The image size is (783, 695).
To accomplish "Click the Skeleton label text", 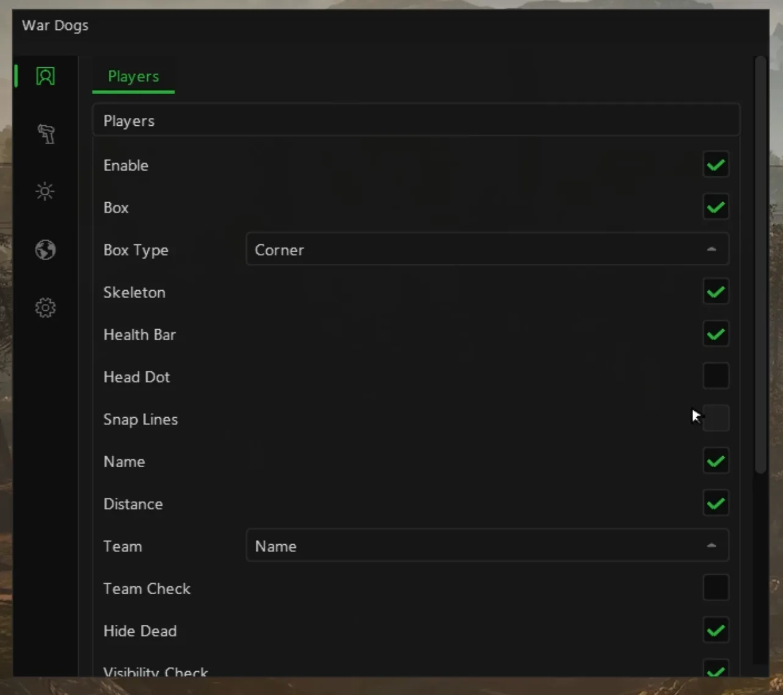I will pos(134,293).
